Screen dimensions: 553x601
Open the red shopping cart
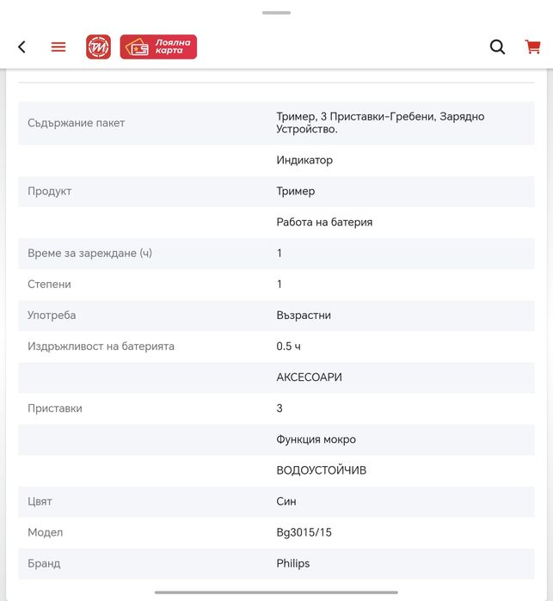click(532, 47)
